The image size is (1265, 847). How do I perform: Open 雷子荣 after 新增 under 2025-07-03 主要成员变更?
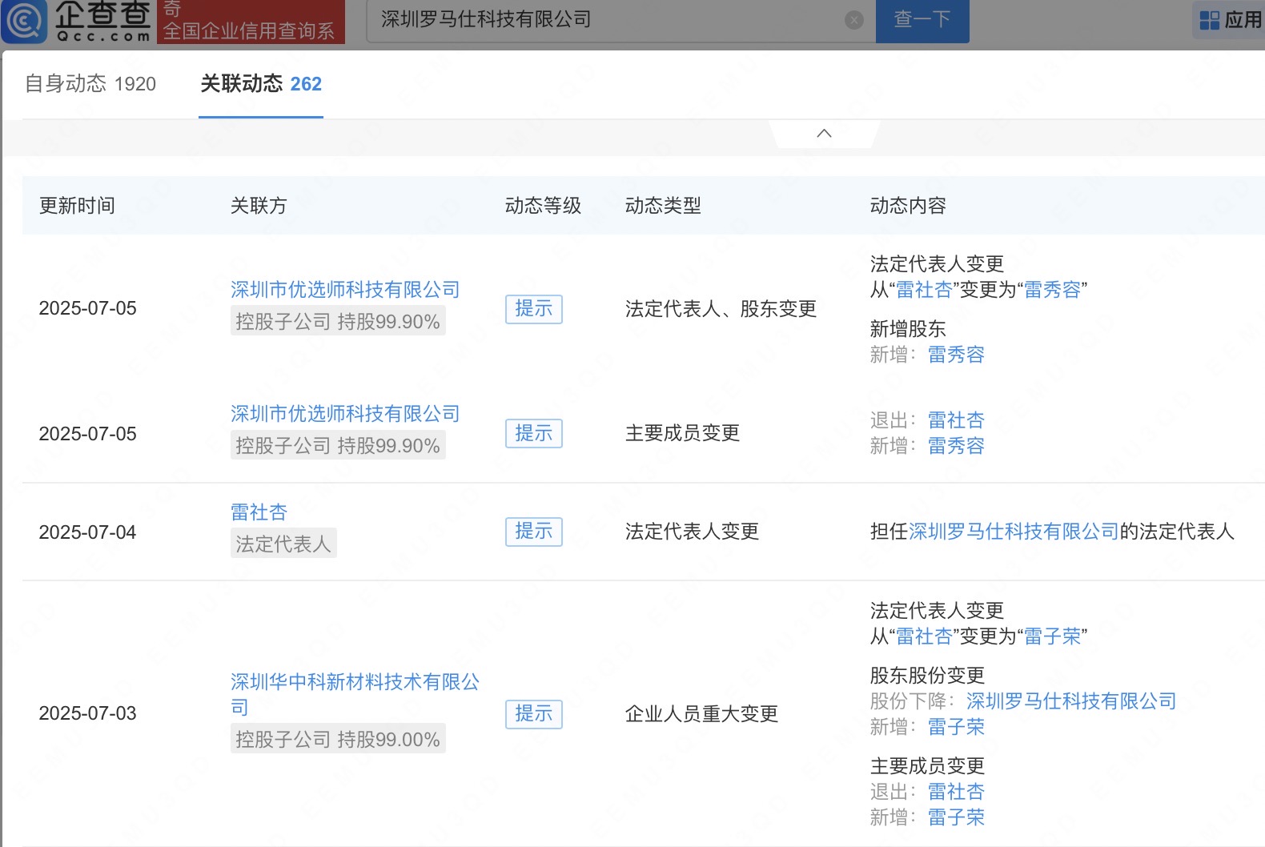coord(956,817)
